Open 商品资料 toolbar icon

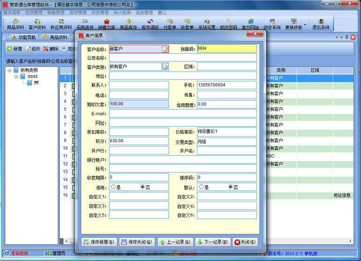point(15,24)
